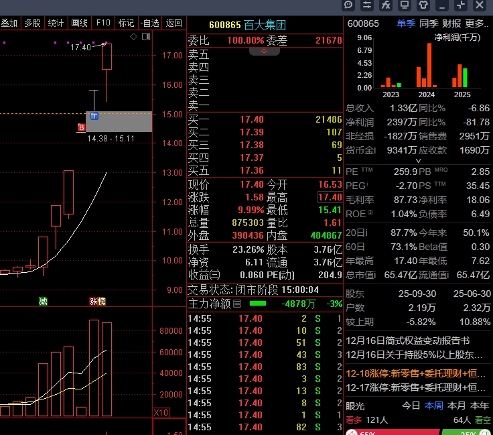This screenshot has height=435, width=493.
Task: Click the tallest 2024 net profit bar
Action: (x=429, y=65)
